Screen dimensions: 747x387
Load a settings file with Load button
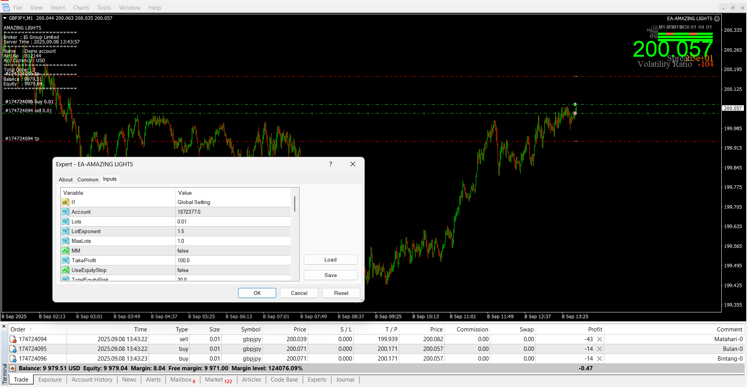click(330, 260)
